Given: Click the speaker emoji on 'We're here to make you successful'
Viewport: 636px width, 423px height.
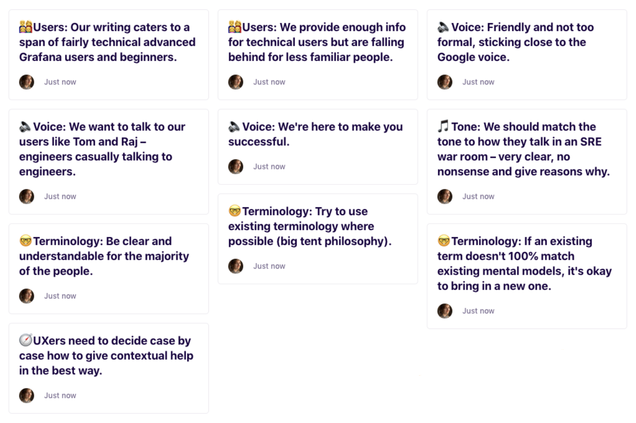Looking at the screenshot, I should 235,127.
